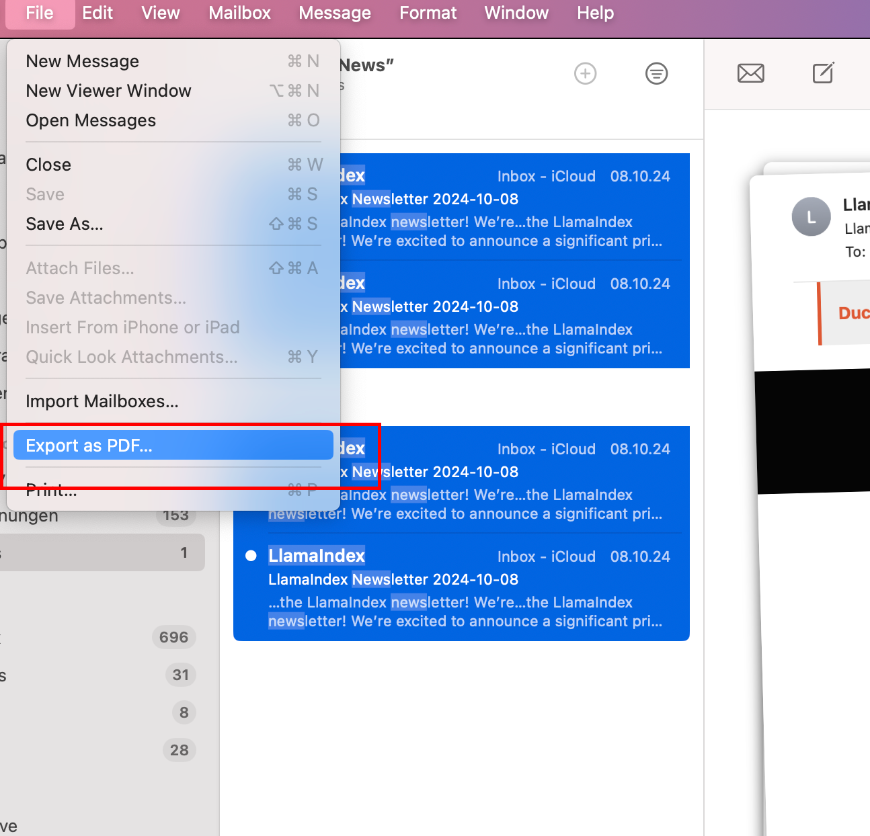Choose Close in the File menu

point(173,165)
